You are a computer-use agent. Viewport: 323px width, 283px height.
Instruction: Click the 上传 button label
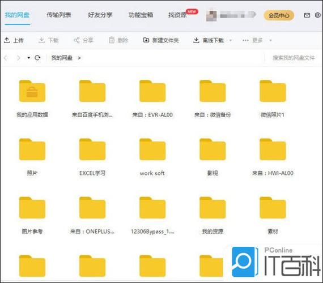coord(18,40)
